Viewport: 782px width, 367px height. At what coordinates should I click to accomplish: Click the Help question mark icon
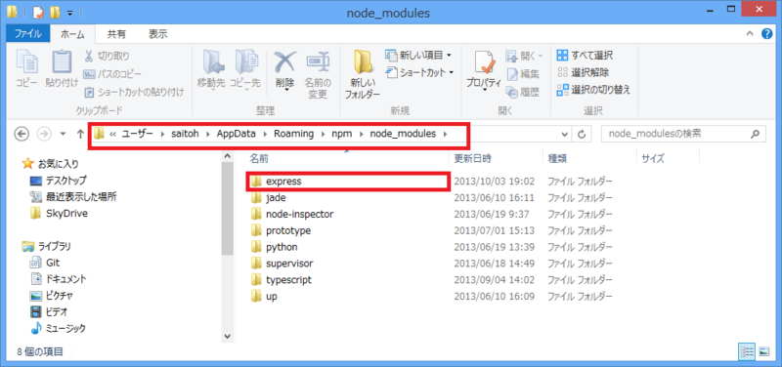[x=767, y=34]
